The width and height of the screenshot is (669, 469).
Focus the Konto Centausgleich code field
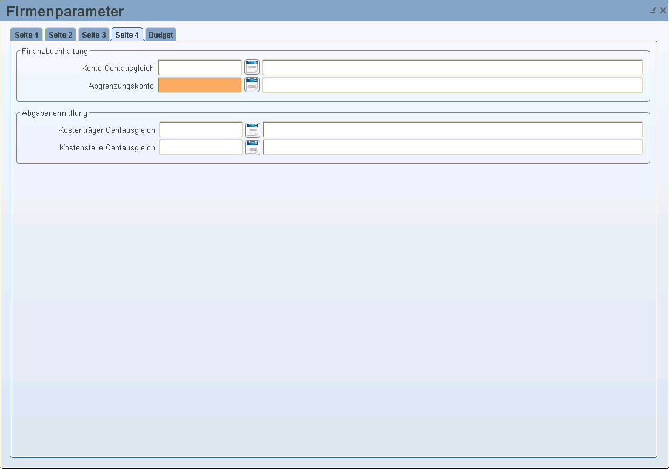pyautogui.click(x=200, y=67)
